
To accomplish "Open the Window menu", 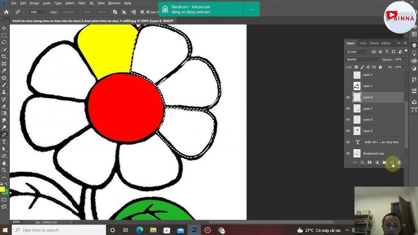I will (114, 3).
